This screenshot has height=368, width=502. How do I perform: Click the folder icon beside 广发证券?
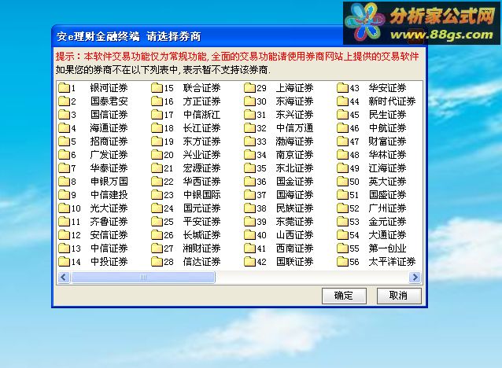64,155
